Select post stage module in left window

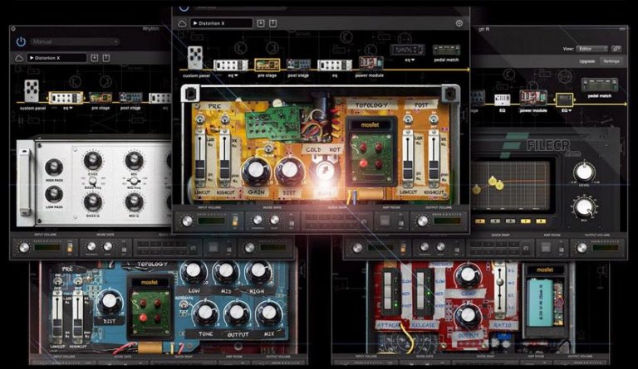coord(130,98)
